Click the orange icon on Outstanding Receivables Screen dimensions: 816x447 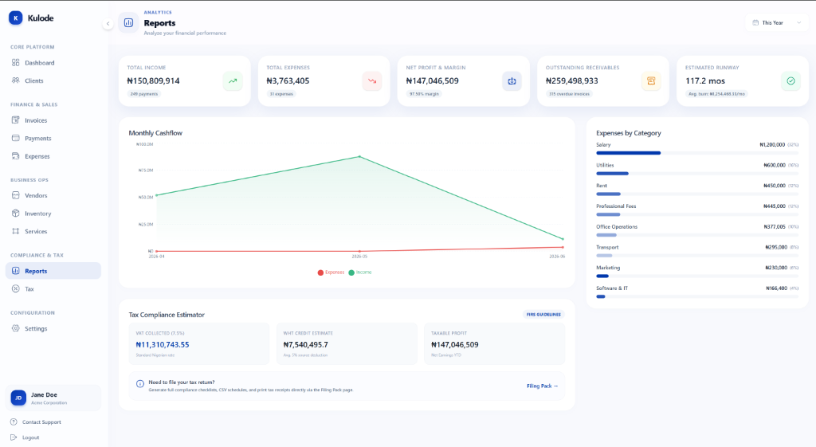tap(651, 81)
